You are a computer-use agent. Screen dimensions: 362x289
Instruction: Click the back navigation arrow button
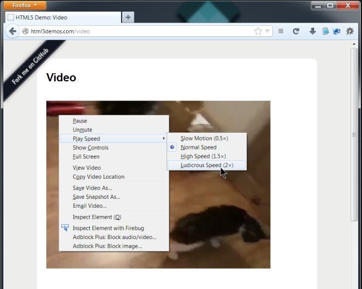pos(13,31)
